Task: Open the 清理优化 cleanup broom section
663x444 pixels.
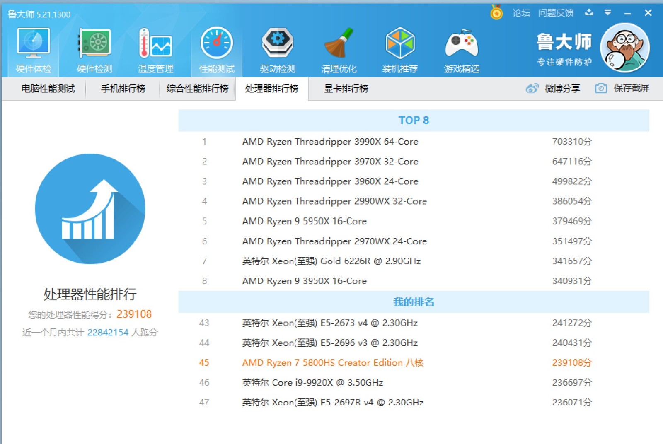Action: [339, 51]
